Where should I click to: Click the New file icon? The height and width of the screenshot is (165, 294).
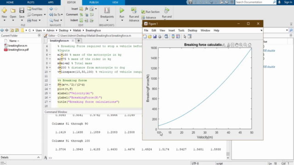(4, 10)
